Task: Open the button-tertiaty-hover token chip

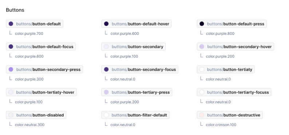Action: (x=41, y=92)
